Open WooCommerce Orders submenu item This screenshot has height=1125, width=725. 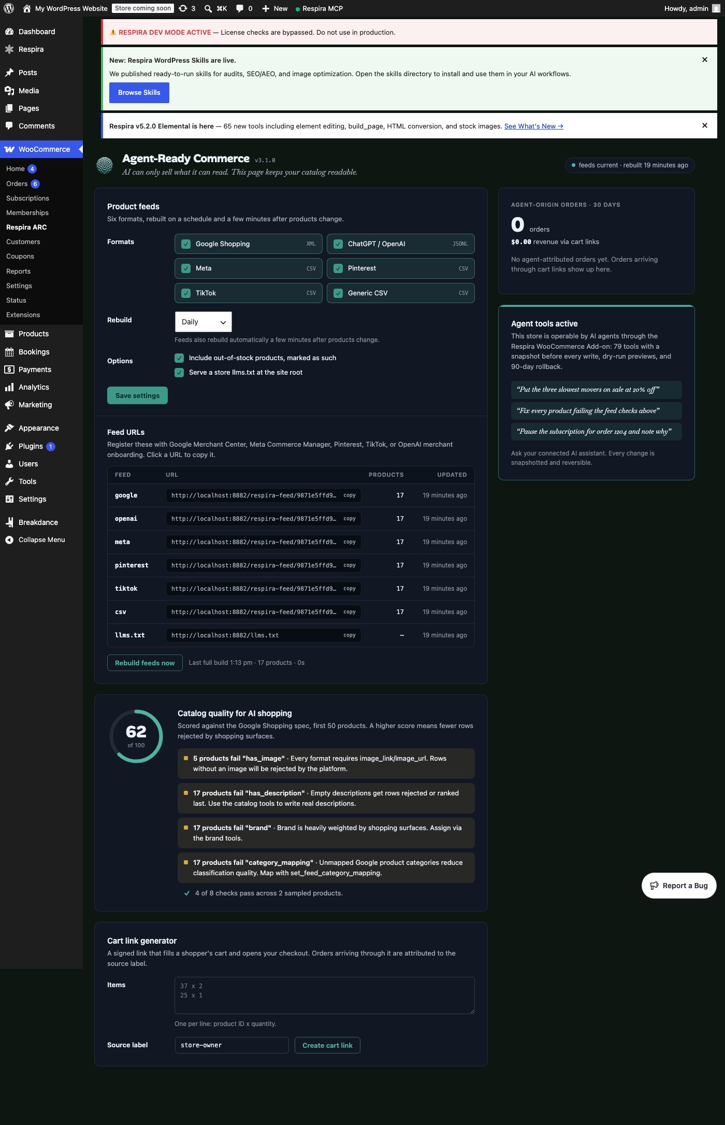pos(17,184)
